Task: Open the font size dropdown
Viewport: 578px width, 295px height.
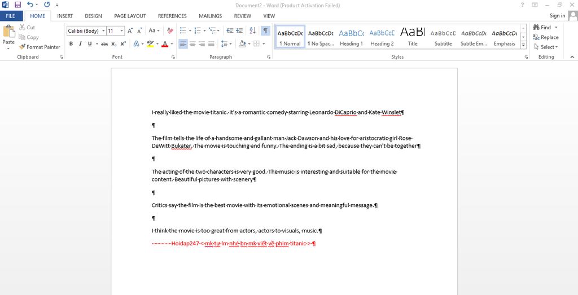Action: [122, 31]
